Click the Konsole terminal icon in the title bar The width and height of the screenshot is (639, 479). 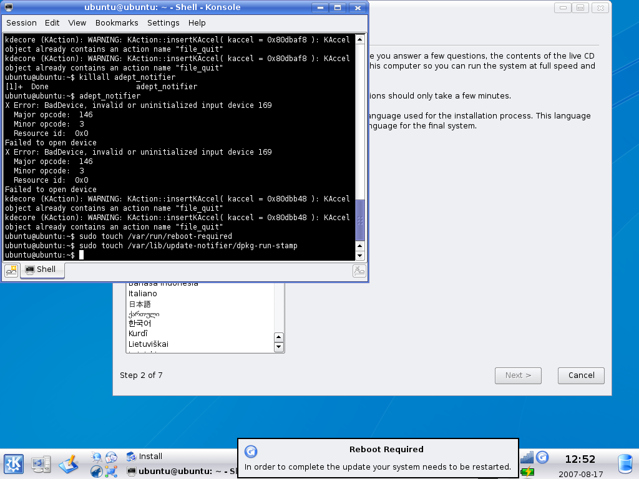(x=9, y=7)
